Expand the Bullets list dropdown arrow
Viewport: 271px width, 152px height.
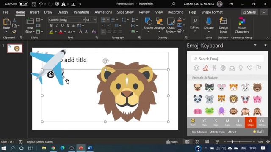point(108,20)
